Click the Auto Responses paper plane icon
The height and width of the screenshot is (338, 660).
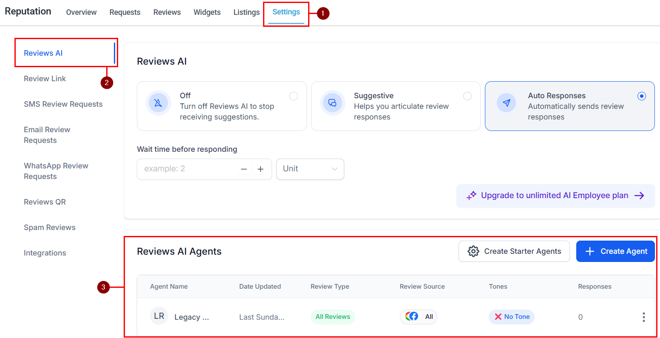click(506, 102)
